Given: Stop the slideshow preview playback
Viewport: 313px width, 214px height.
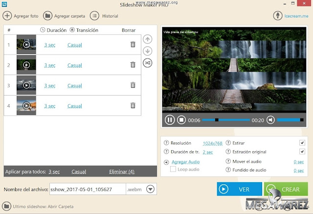Looking at the screenshot, I should 181,120.
